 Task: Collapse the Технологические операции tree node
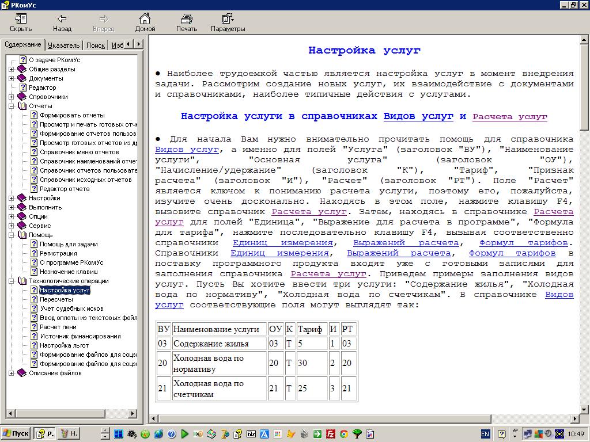pos(12,281)
